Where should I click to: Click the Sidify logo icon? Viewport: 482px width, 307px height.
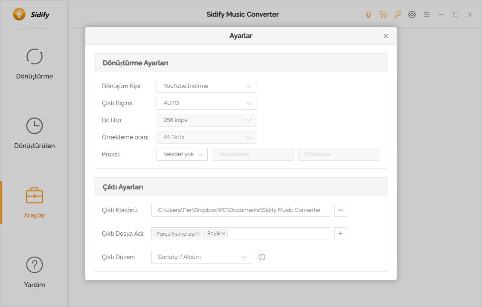point(19,14)
